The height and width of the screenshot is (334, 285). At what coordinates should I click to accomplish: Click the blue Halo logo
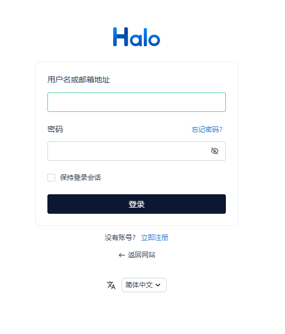(x=137, y=37)
